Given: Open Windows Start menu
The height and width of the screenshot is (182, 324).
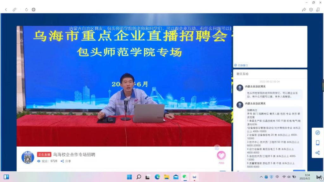Looking at the screenshot, I should click(x=129, y=177).
